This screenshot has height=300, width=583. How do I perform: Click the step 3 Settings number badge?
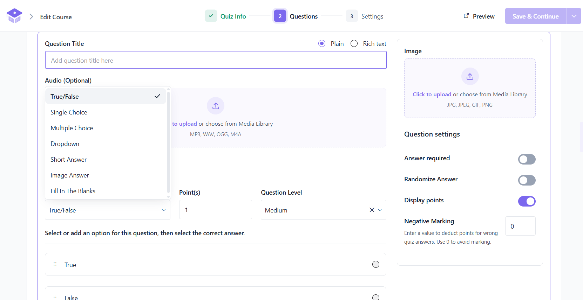pos(352,16)
